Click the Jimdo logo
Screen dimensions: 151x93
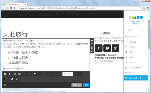136,17
